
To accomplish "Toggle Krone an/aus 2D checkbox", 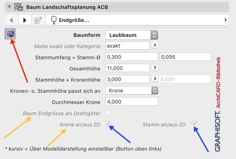I will [x=108, y=124].
